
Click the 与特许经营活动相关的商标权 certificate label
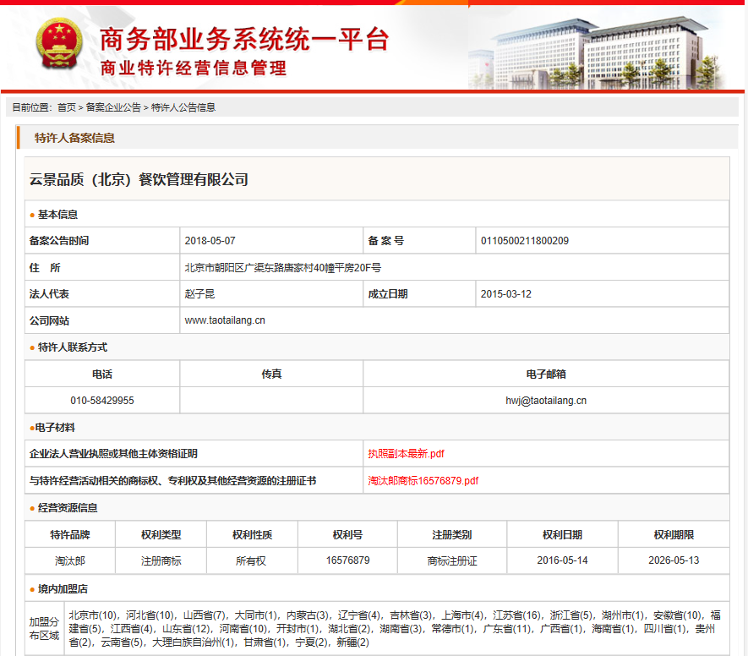[172, 480]
